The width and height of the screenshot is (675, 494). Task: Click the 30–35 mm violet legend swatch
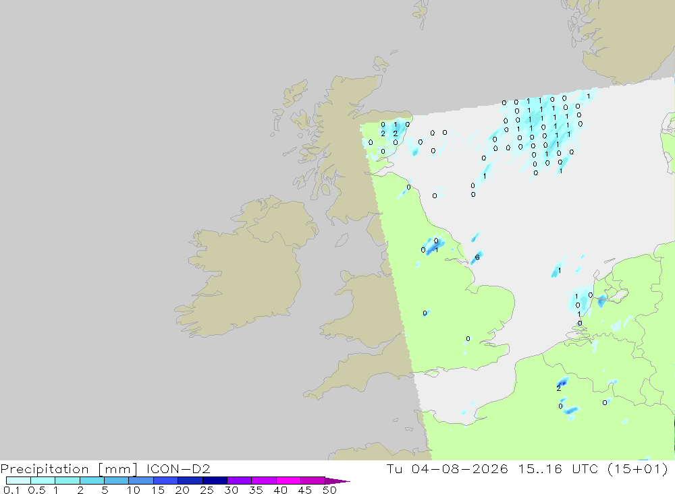(x=240, y=481)
